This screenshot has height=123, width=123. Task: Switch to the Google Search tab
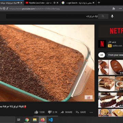[x=78, y=3]
